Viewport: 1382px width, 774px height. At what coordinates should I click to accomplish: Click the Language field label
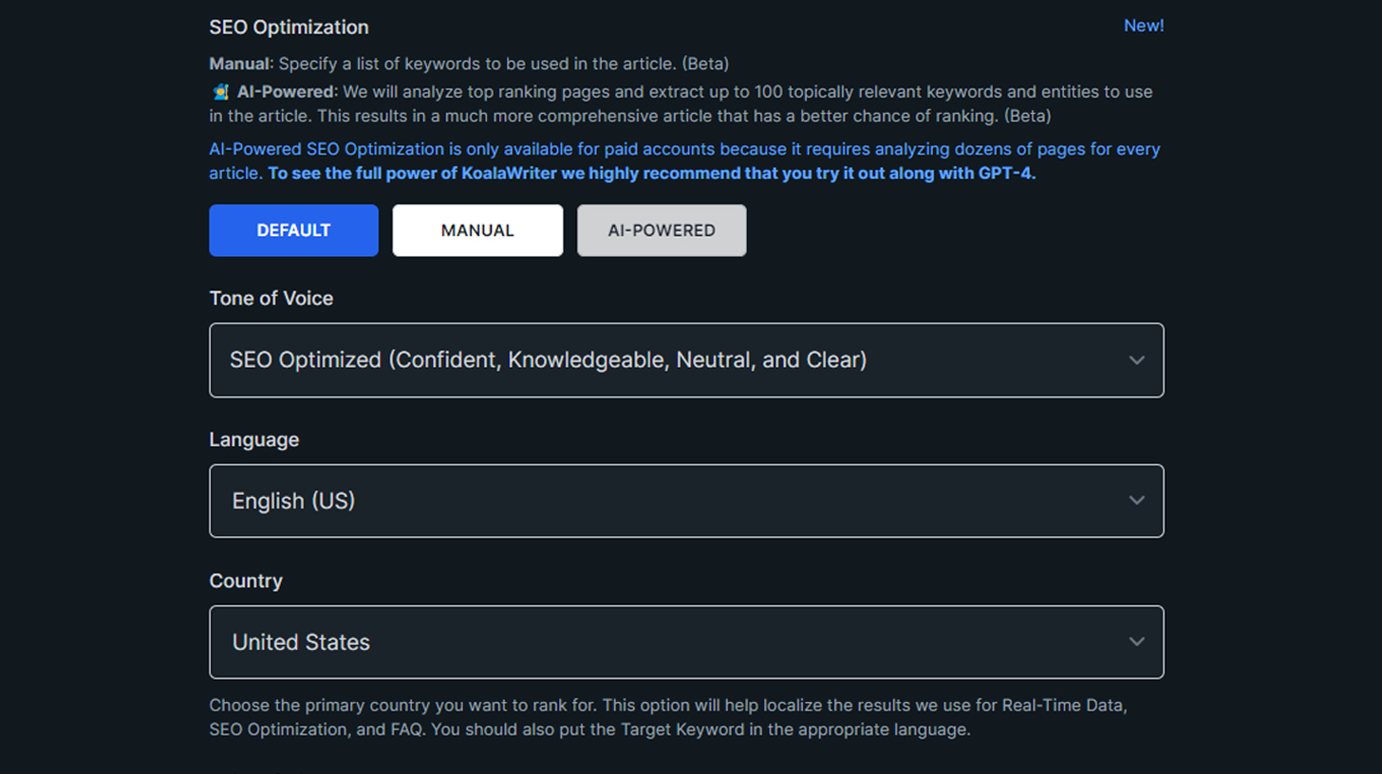(254, 439)
